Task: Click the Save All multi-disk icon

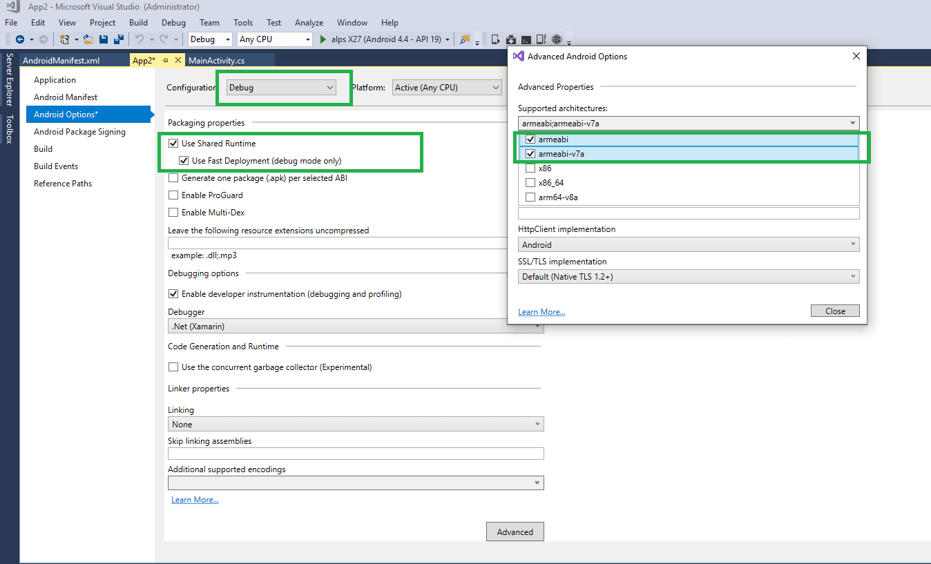Action: [x=119, y=39]
